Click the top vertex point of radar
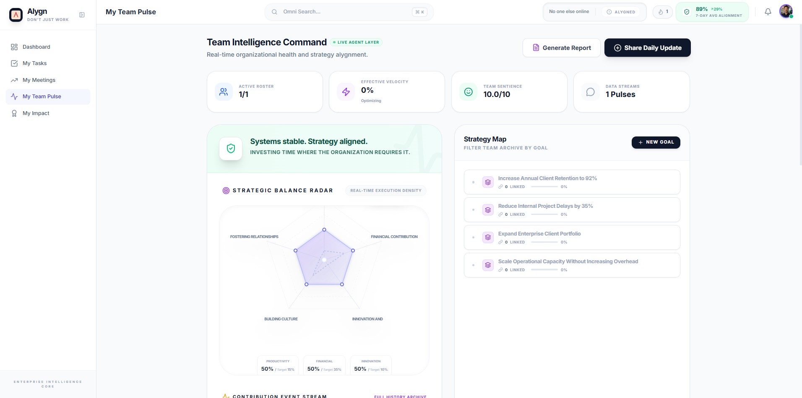The height and width of the screenshot is (398, 802). click(x=324, y=230)
